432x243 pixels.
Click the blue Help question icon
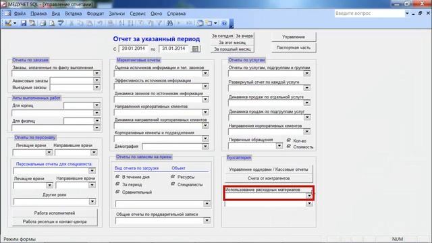click(x=224, y=23)
